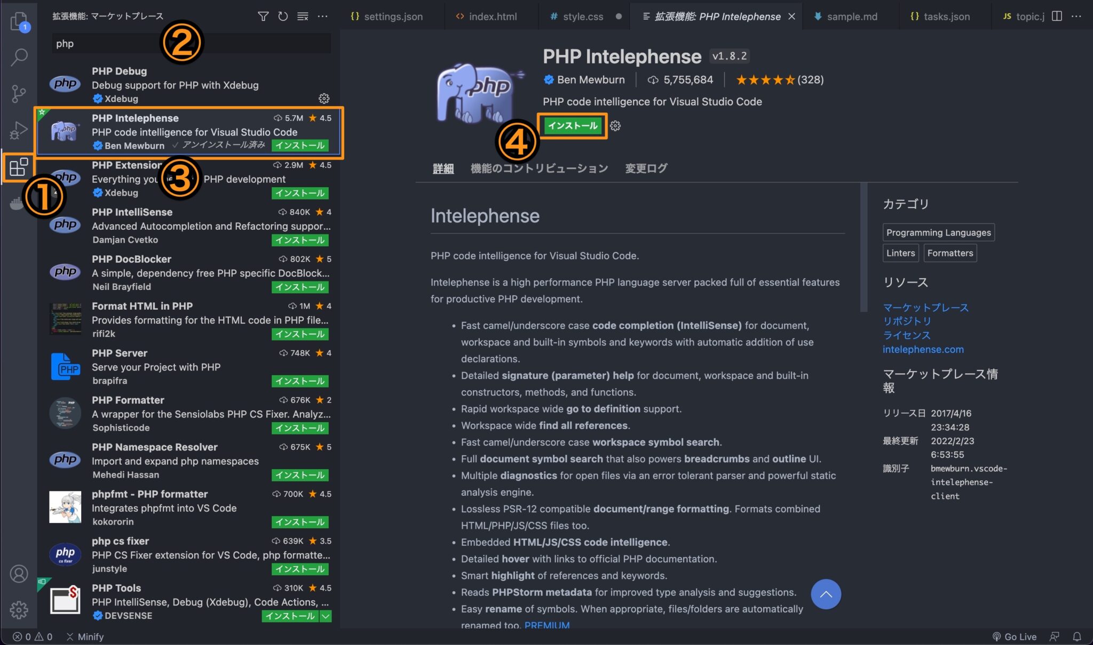
Task: Toggle Go Live server in status bar
Action: 1014,636
